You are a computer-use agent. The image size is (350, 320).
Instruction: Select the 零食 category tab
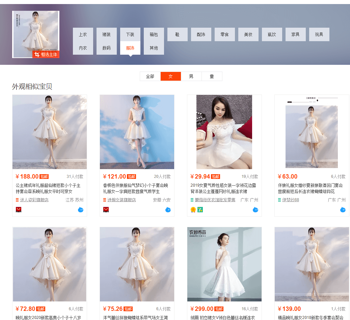point(224,34)
